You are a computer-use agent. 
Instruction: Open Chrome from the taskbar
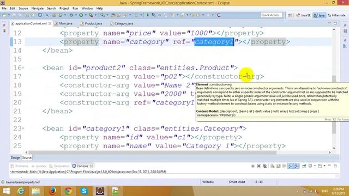click(68, 191)
